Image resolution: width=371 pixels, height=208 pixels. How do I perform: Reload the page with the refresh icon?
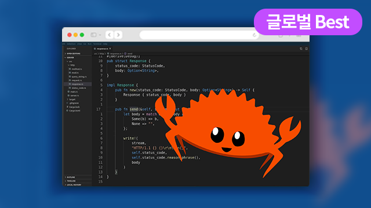coord(254,35)
